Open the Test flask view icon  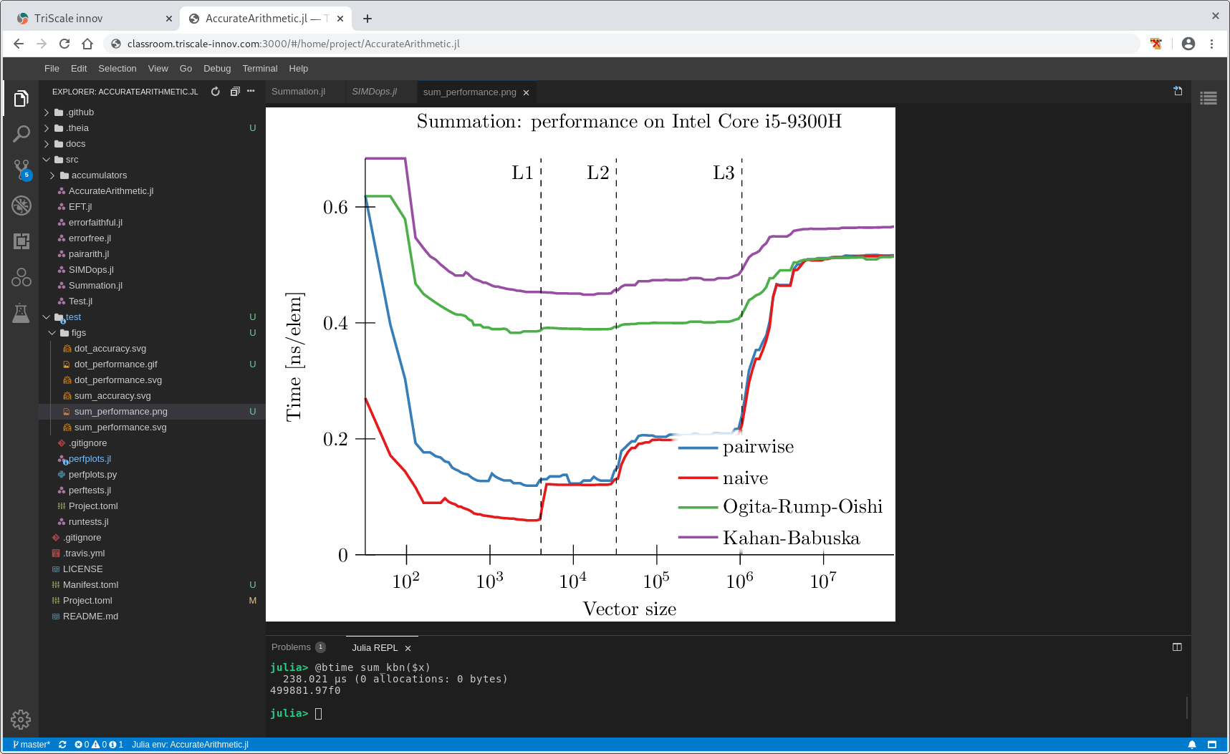21,313
